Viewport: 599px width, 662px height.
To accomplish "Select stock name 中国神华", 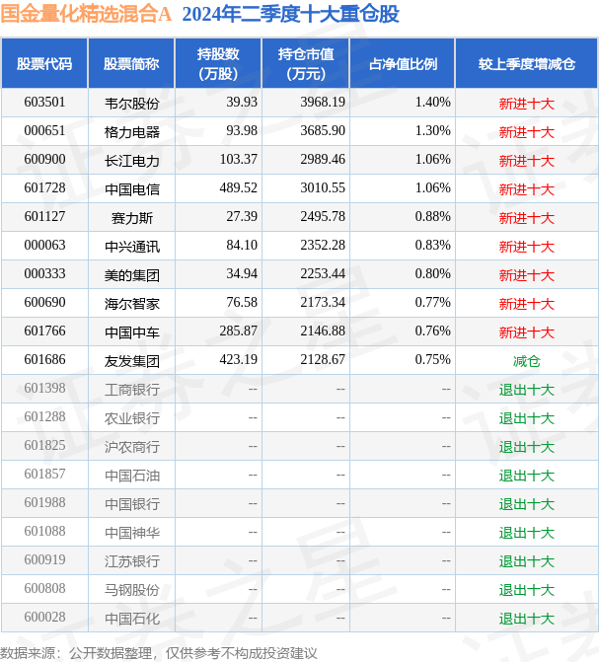I will (x=132, y=533).
